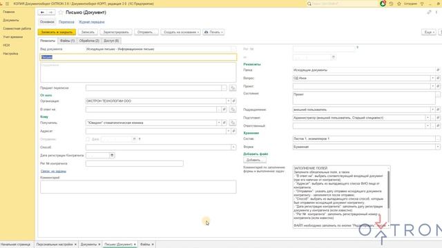Open calendar next to the от date field
The image size is (442, 248).
[333, 57]
